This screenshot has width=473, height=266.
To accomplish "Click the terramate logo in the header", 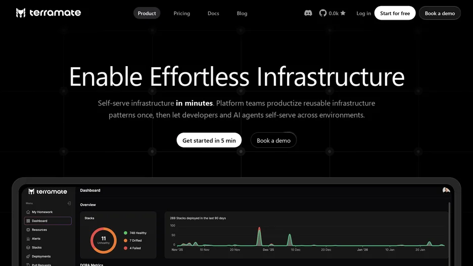I will tap(49, 13).
